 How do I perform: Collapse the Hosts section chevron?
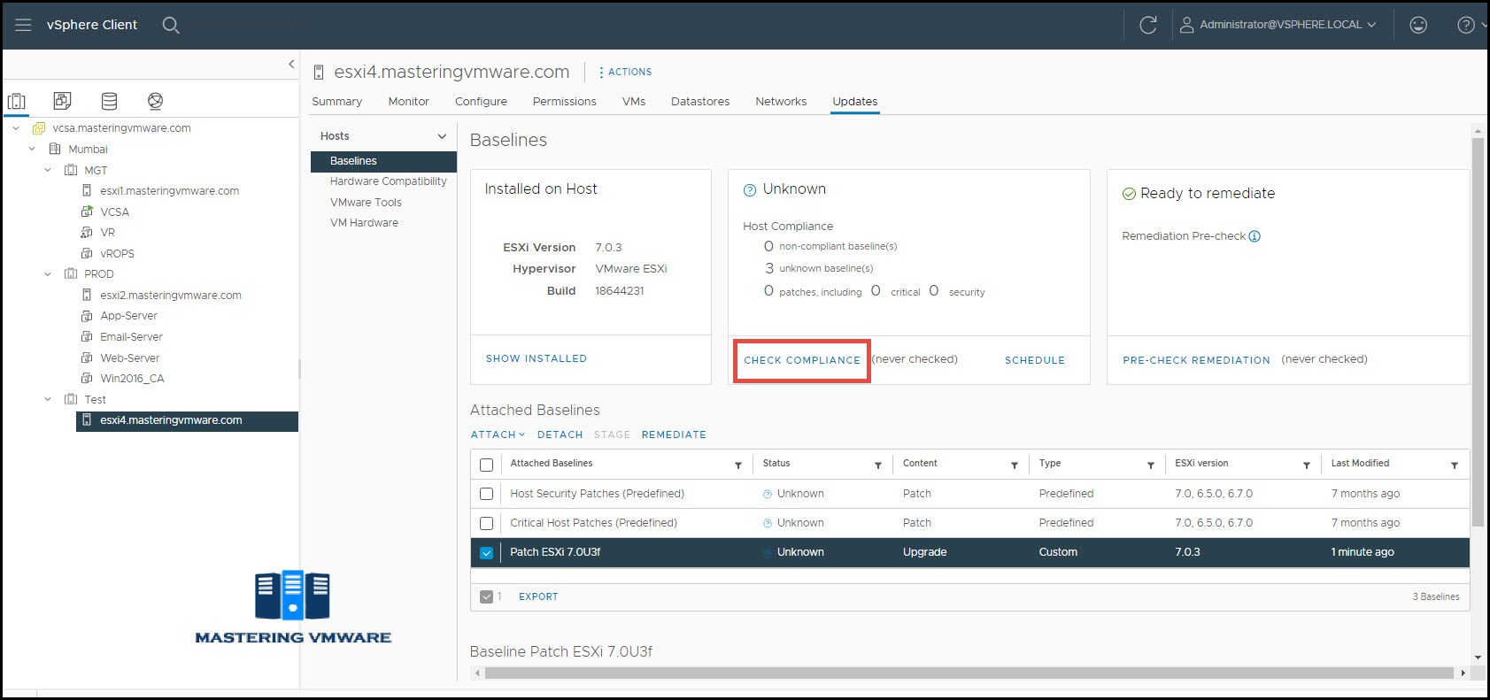click(442, 136)
